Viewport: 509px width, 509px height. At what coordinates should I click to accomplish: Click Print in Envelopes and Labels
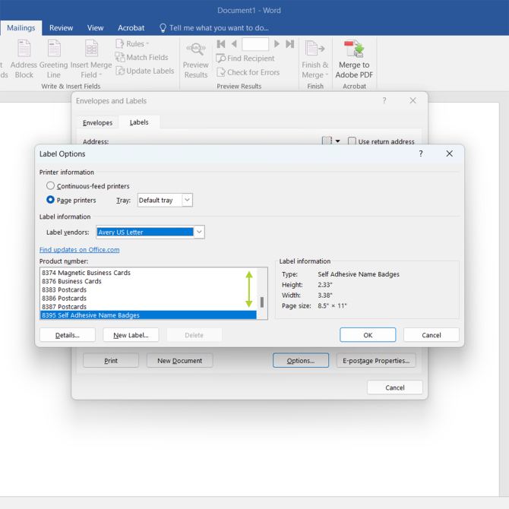point(111,361)
